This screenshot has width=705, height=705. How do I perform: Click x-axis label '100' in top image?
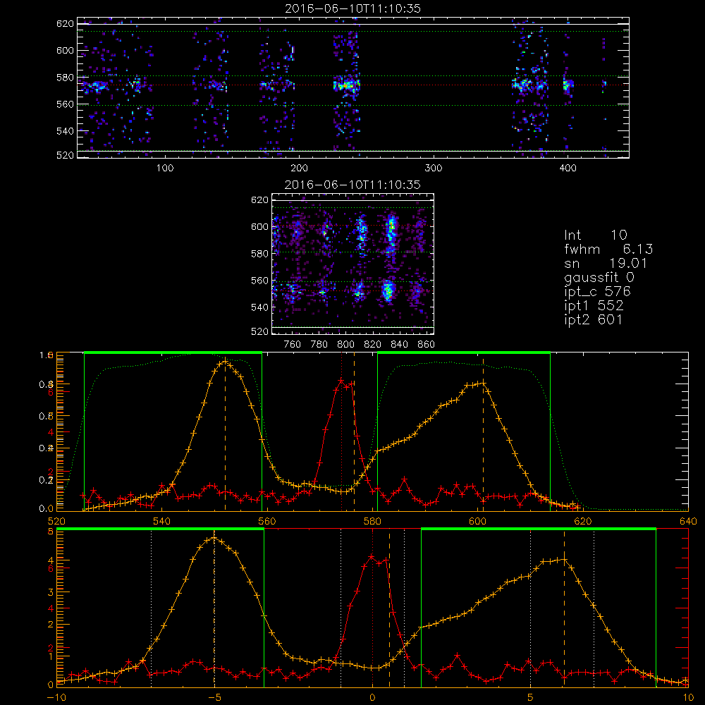click(x=165, y=168)
